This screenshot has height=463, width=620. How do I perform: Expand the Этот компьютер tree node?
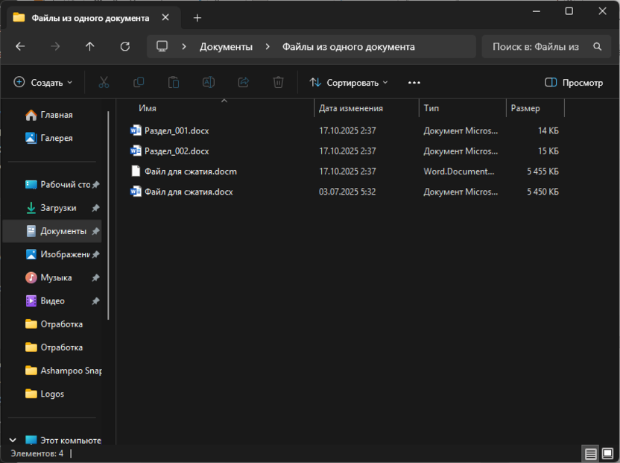click(13, 440)
